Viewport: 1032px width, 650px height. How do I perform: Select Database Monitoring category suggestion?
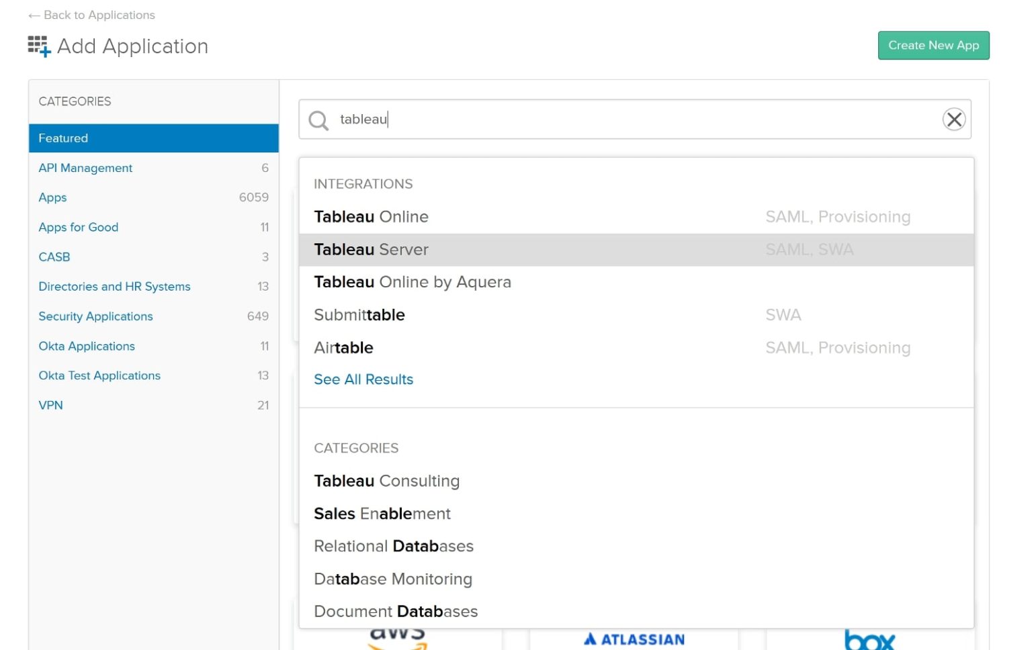click(392, 579)
